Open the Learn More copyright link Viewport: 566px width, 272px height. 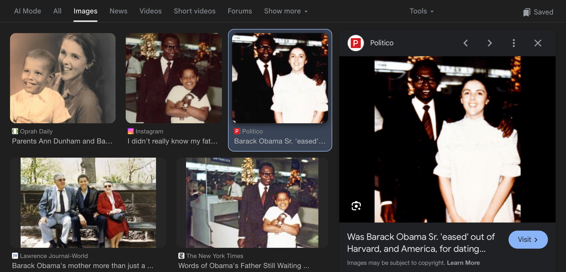(x=463, y=263)
